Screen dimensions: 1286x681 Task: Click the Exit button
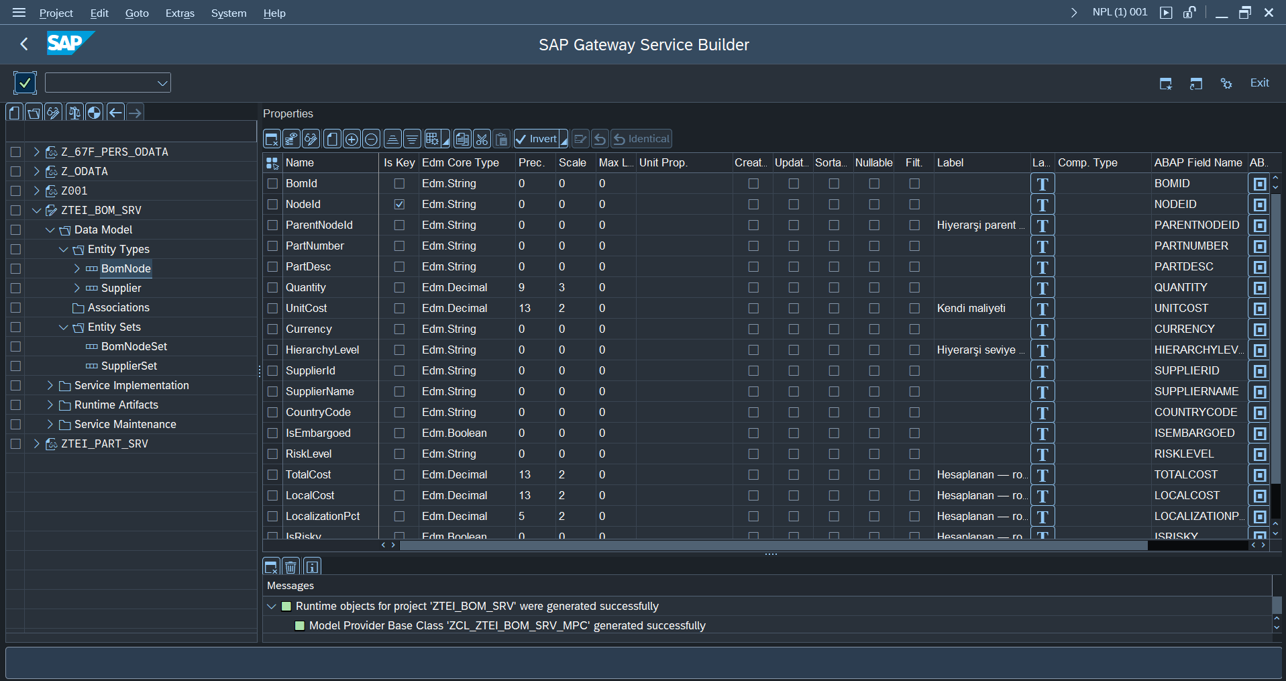click(x=1259, y=83)
